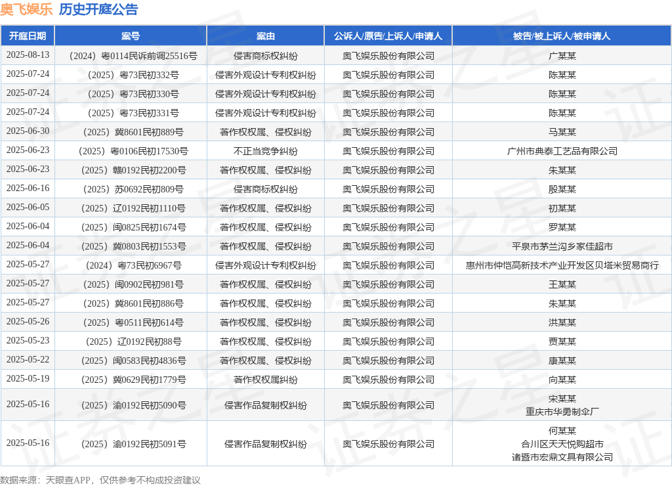Click the date 2025-06-16
This screenshot has width=672, height=486.
(x=28, y=188)
